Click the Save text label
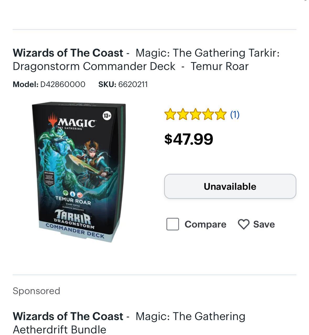Viewport: 309px width, 335px height. click(x=264, y=224)
